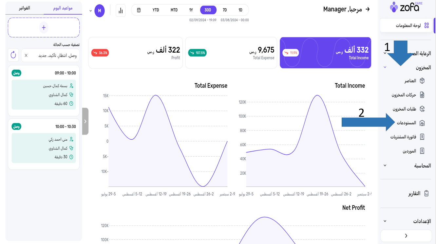Viewport: 436px width, 244px height.
Task: Switch to الفواتير invoices tab
Action: coord(25,8)
